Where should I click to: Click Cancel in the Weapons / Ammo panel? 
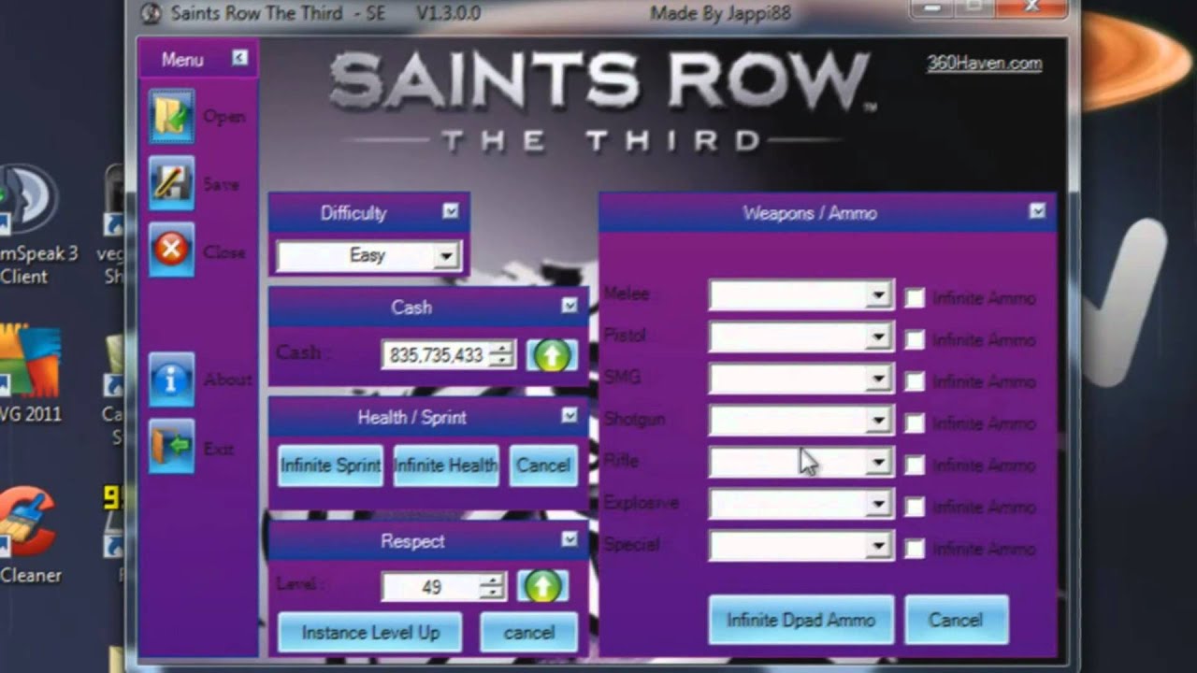point(956,620)
